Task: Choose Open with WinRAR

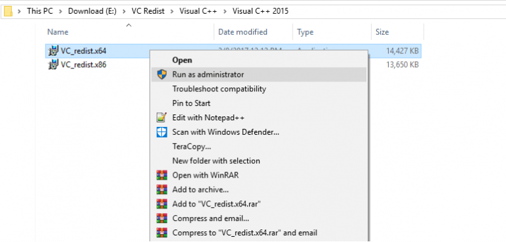Action: 259,175
